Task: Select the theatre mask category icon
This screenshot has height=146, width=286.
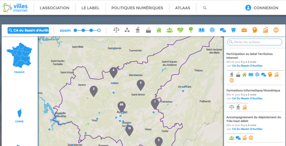Action: coord(233,30)
